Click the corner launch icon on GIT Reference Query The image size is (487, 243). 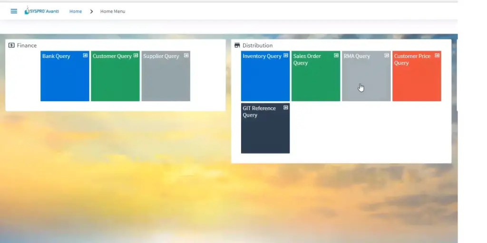point(286,108)
